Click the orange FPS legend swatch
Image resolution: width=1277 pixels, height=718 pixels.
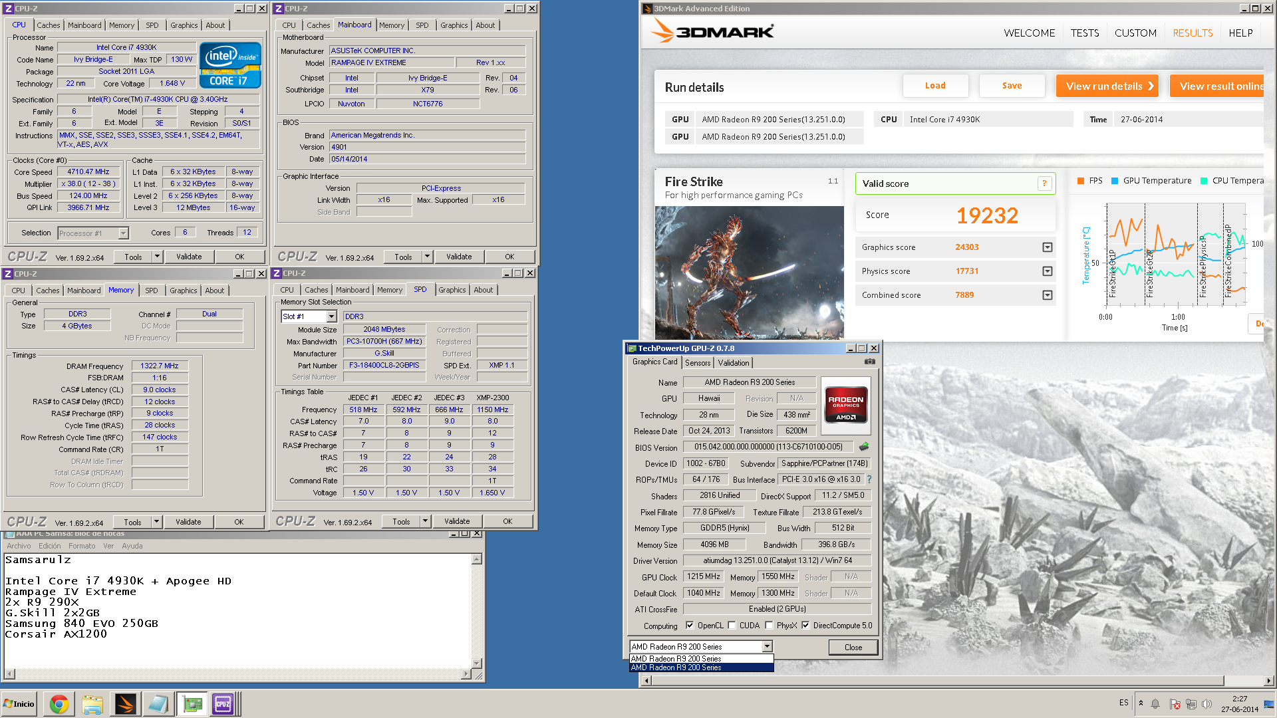(1081, 181)
